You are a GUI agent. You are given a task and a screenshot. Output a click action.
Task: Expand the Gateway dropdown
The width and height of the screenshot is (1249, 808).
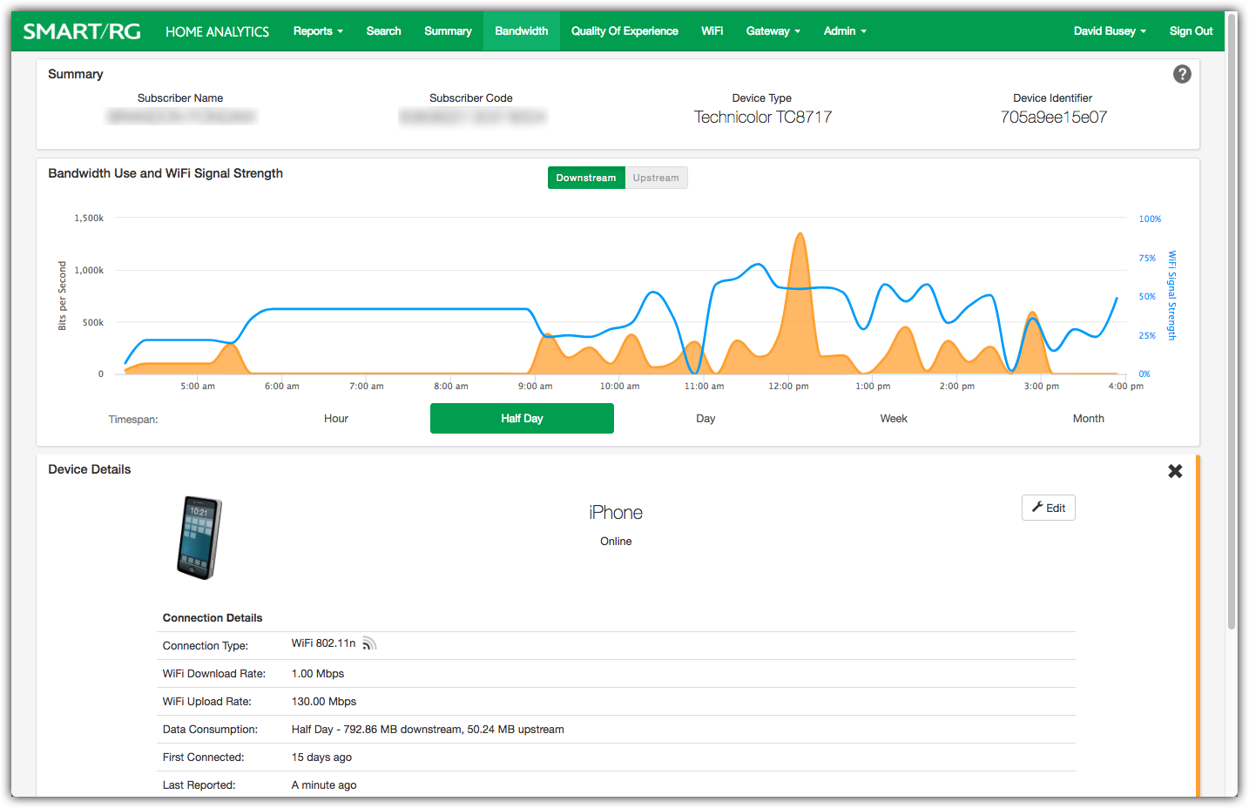[x=772, y=30]
